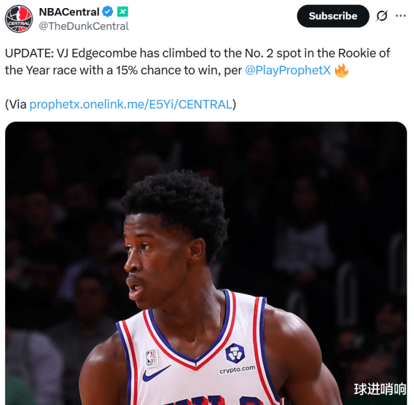This screenshot has height=405, width=414.
Task: Open the @PlayProphetX mention
Action: (x=287, y=70)
